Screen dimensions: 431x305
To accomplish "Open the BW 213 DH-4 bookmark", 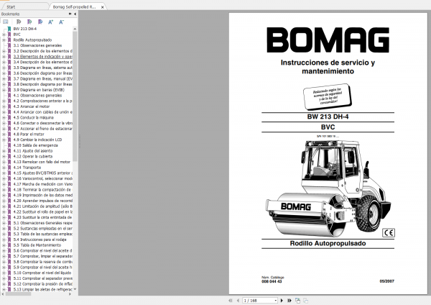I will coord(24,29).
